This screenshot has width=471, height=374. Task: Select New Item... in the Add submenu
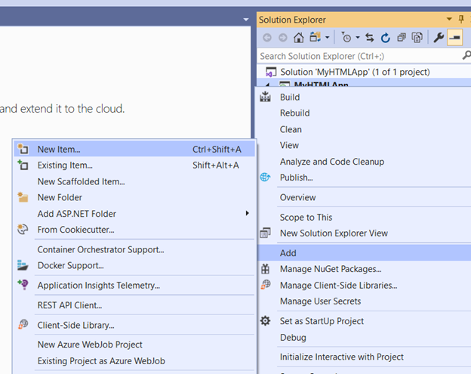click(x=134, y=149)
